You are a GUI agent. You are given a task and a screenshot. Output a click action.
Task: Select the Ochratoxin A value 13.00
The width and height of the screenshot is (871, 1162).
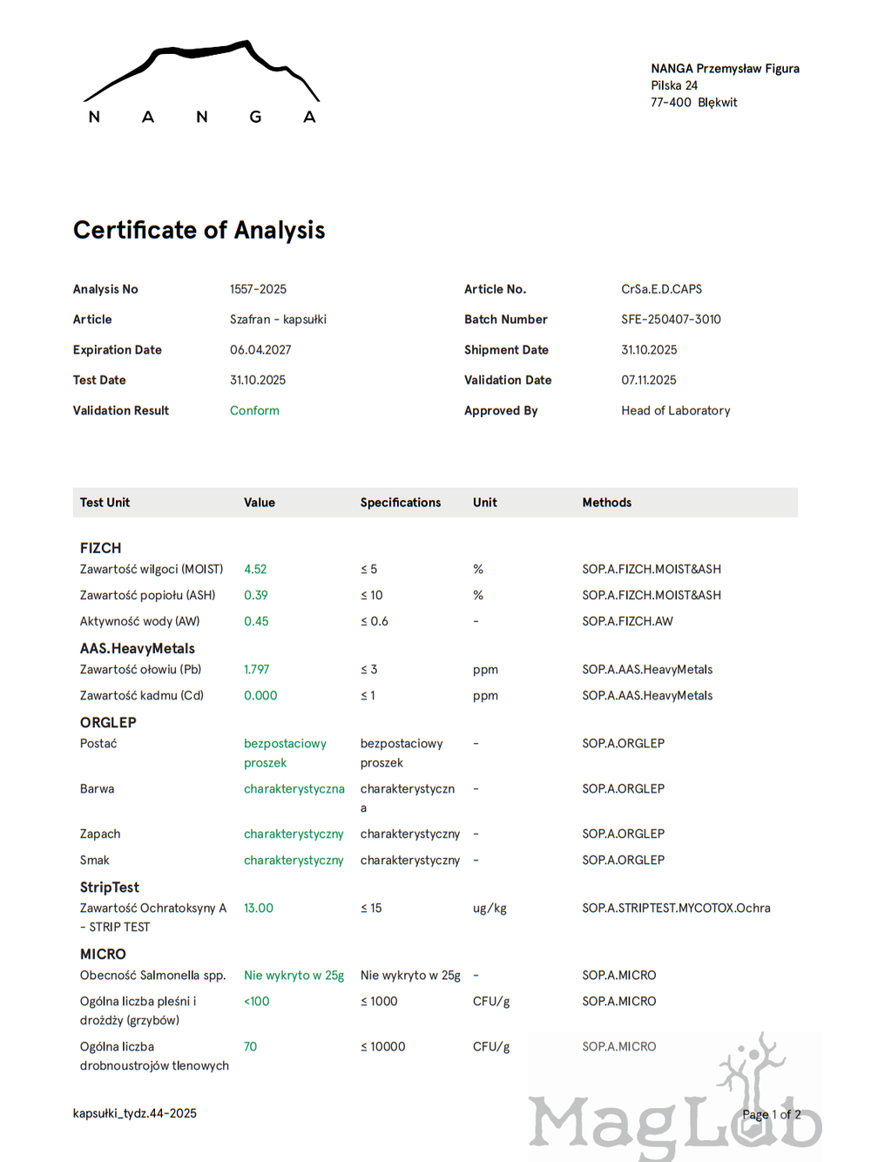point(259,908)
